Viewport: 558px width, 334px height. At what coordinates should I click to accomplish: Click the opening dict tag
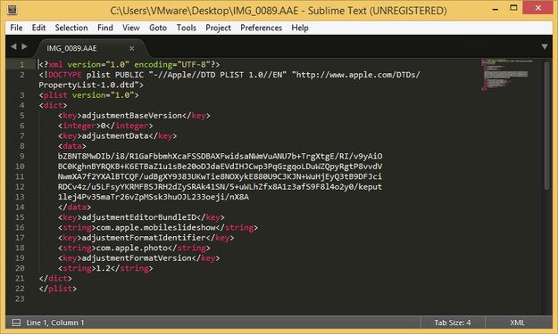53,105
